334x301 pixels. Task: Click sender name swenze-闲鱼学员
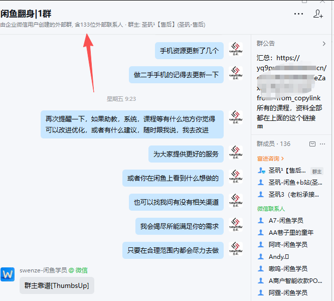[x=43, y=270]
